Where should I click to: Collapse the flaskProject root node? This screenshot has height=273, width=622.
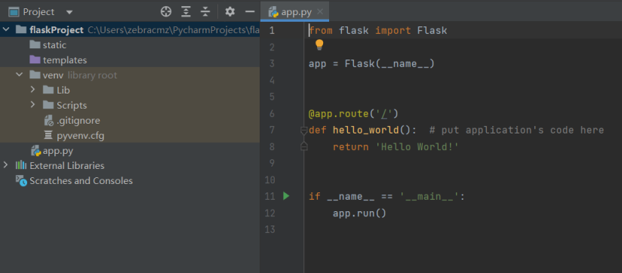coord(6,29)
